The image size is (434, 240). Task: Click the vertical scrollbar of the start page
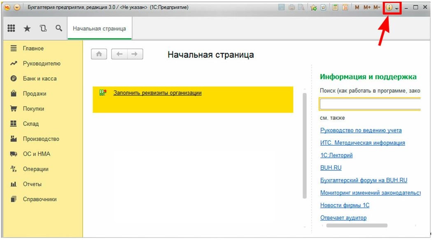point(305,146)
